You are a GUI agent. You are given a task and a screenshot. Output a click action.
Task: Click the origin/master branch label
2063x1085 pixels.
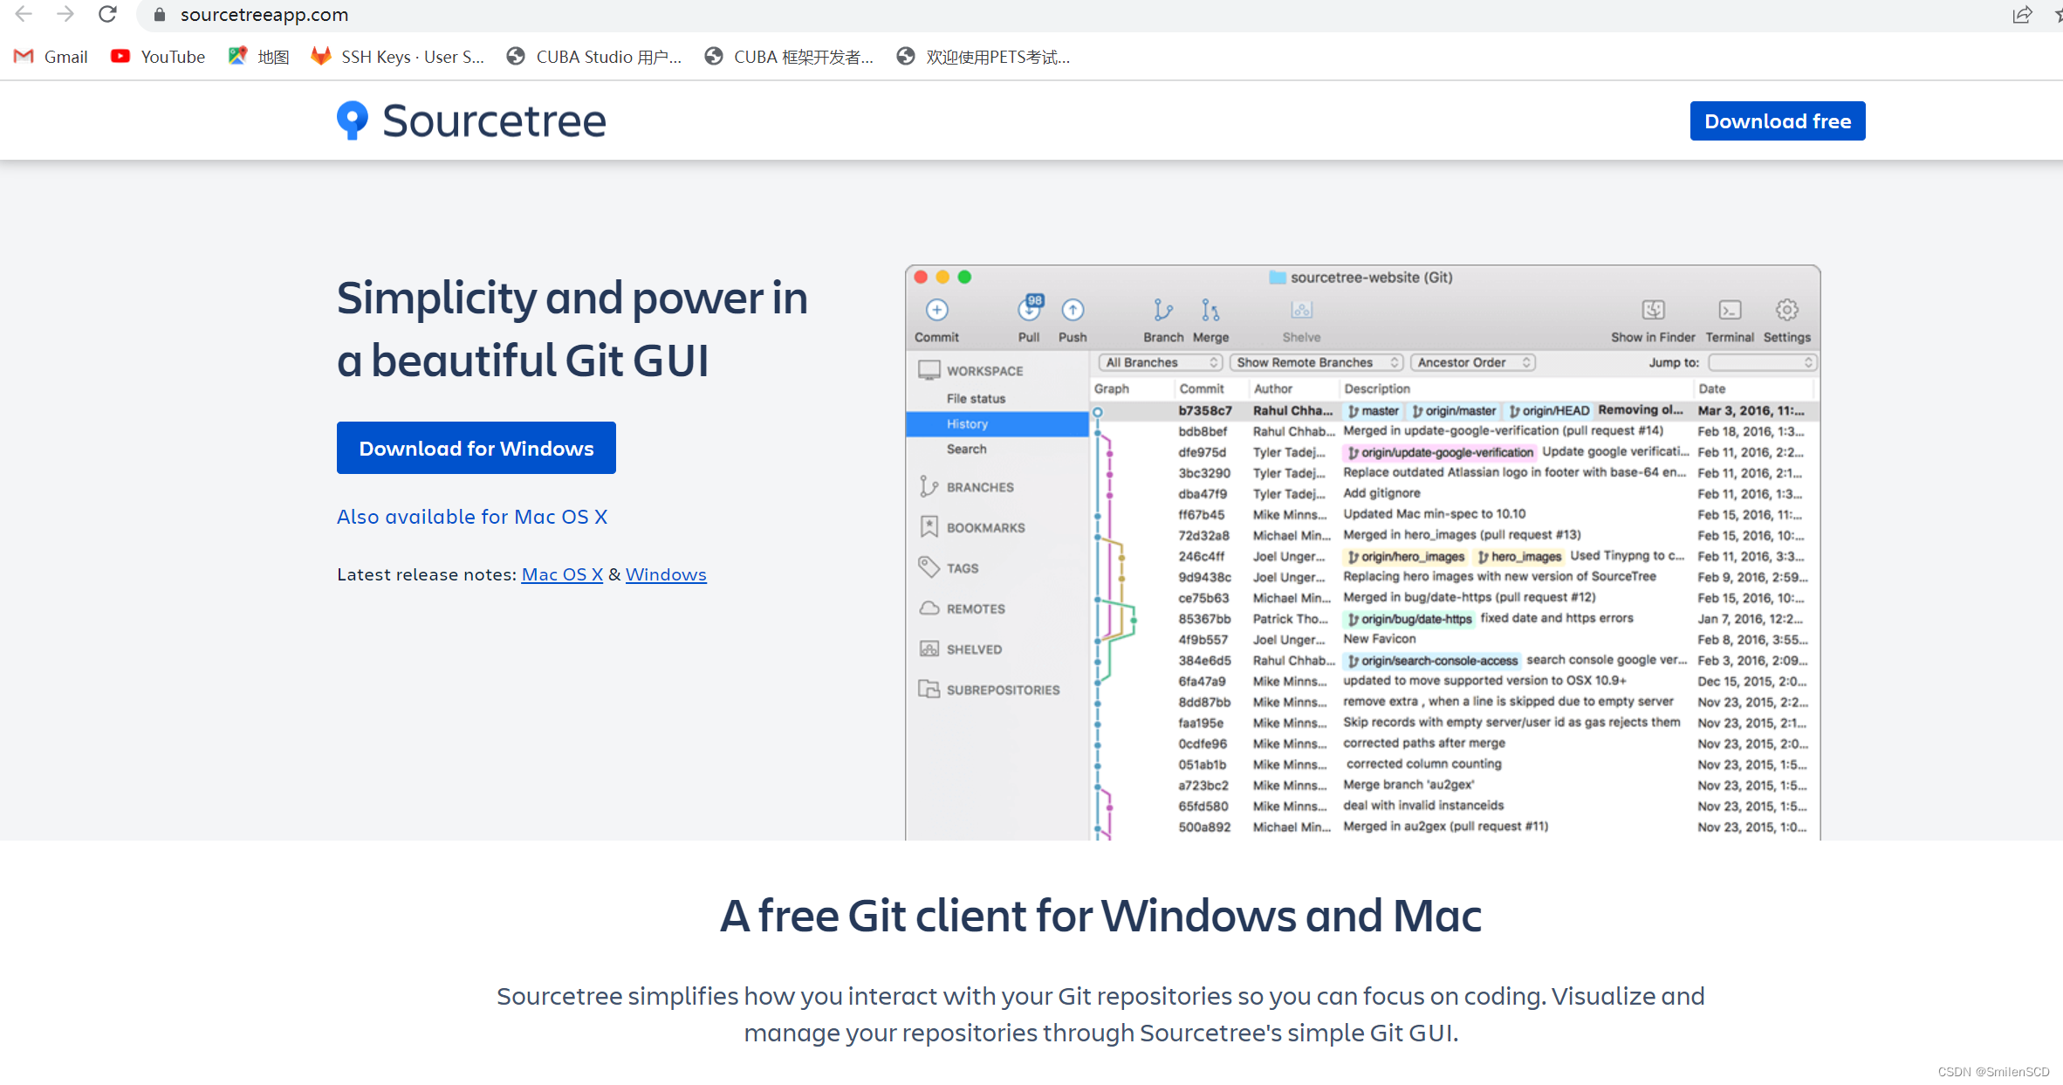1454,410
